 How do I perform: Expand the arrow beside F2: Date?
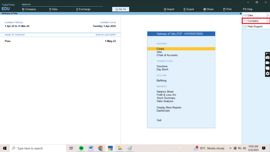pos(268,15)
